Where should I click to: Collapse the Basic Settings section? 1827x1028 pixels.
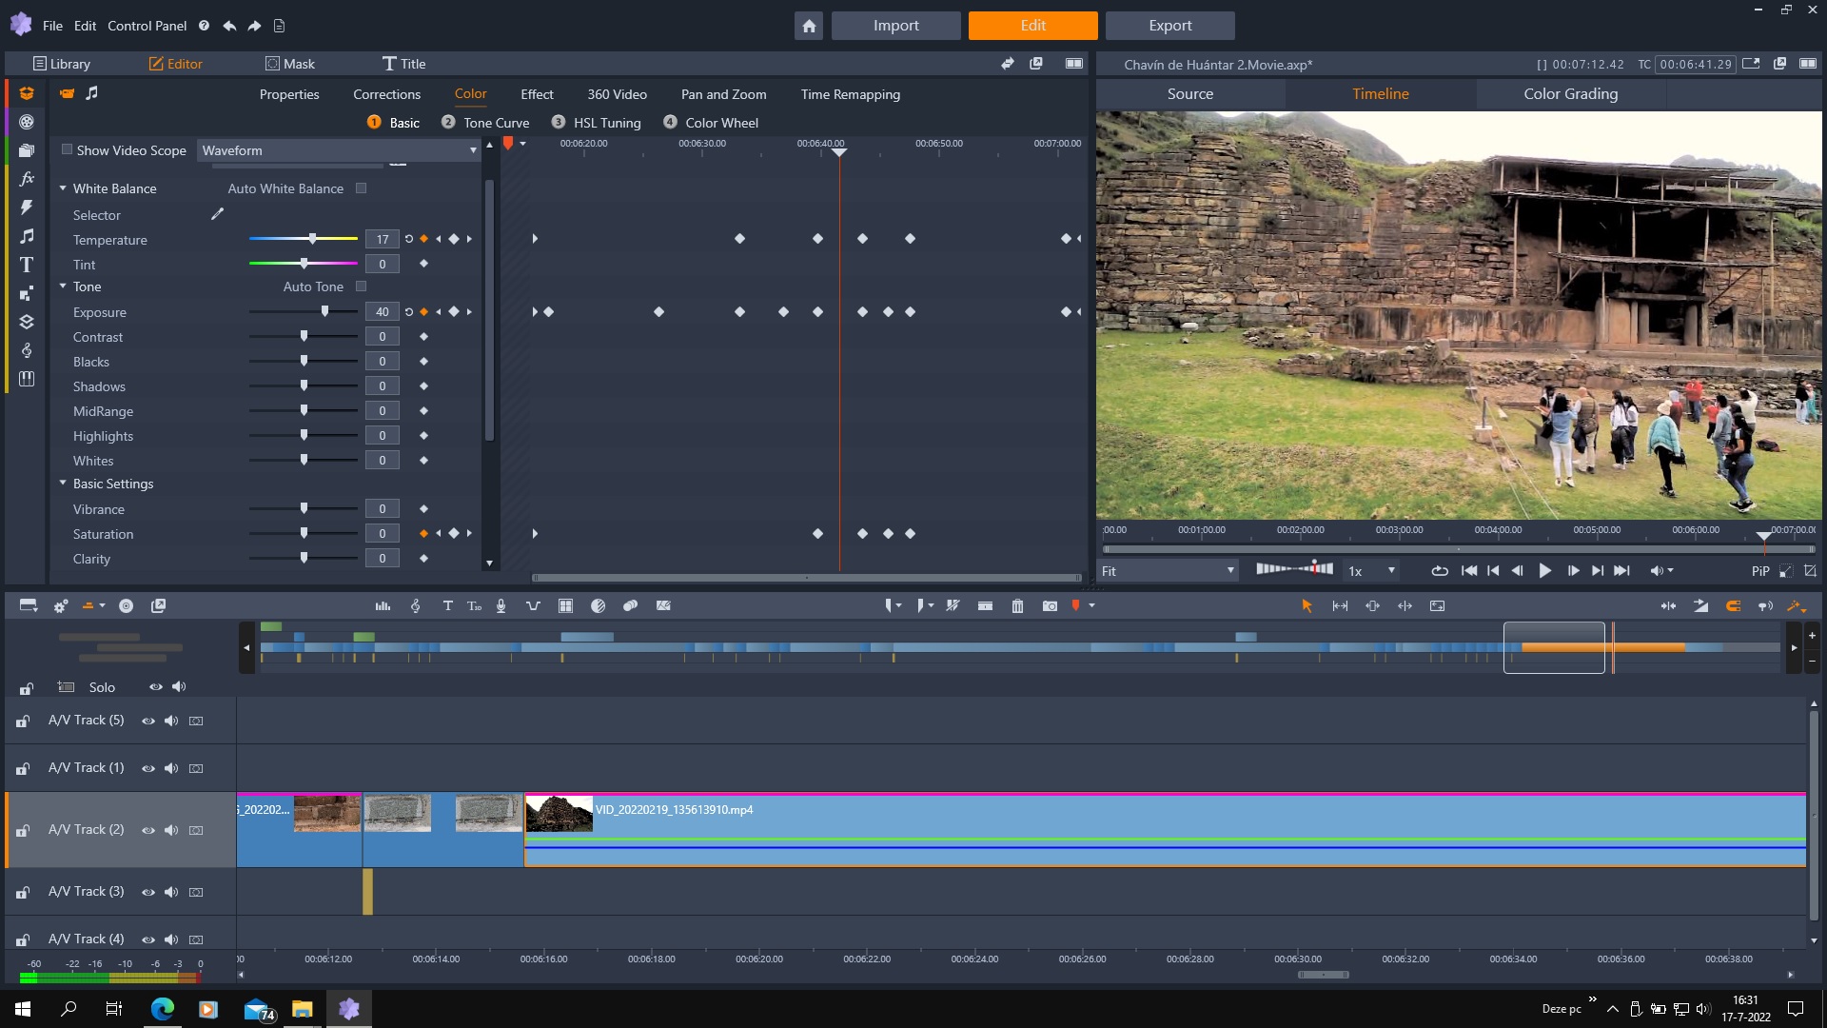coord(63,484)
